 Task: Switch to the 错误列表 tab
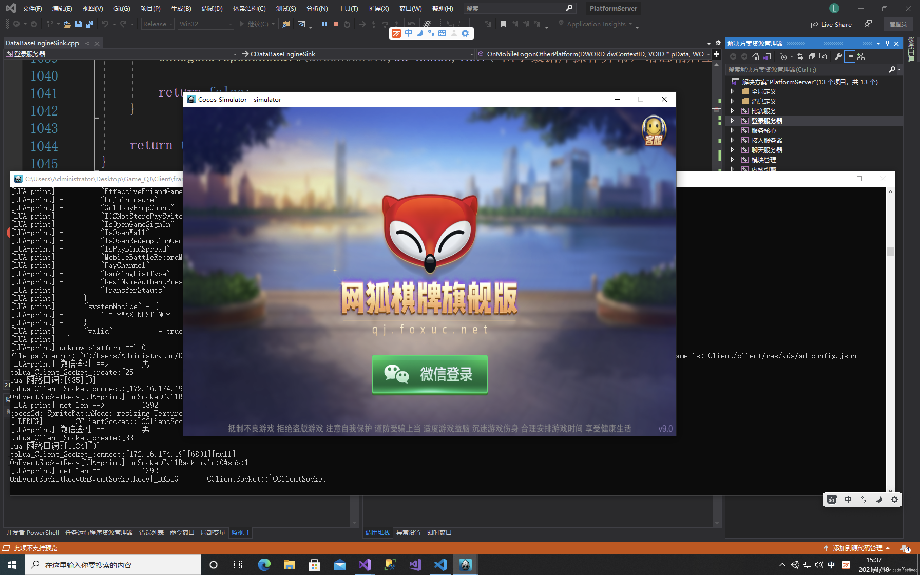tap(151, 532)
